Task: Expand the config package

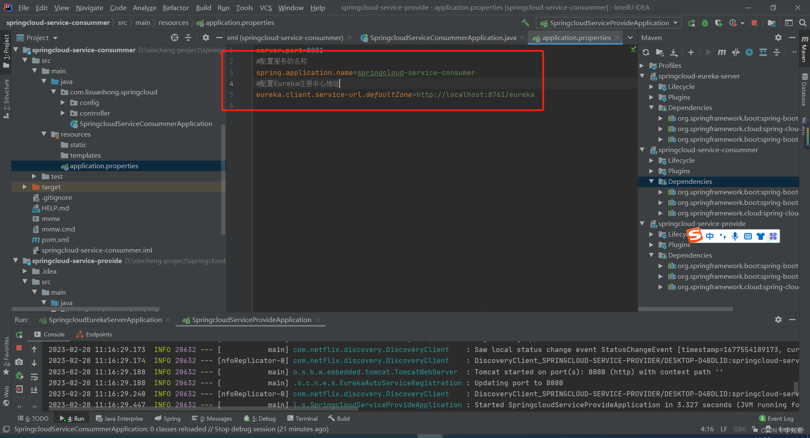Action: pyautogui.click(x=62, y=102)
